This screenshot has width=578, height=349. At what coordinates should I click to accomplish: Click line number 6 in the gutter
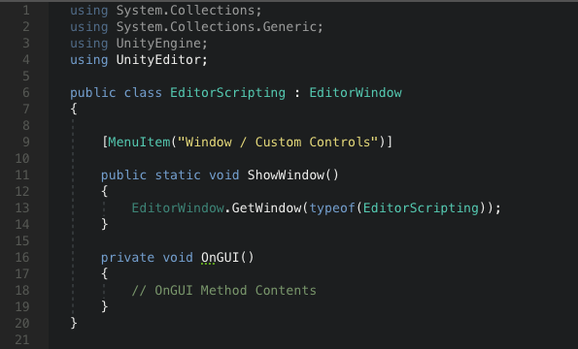26,93
